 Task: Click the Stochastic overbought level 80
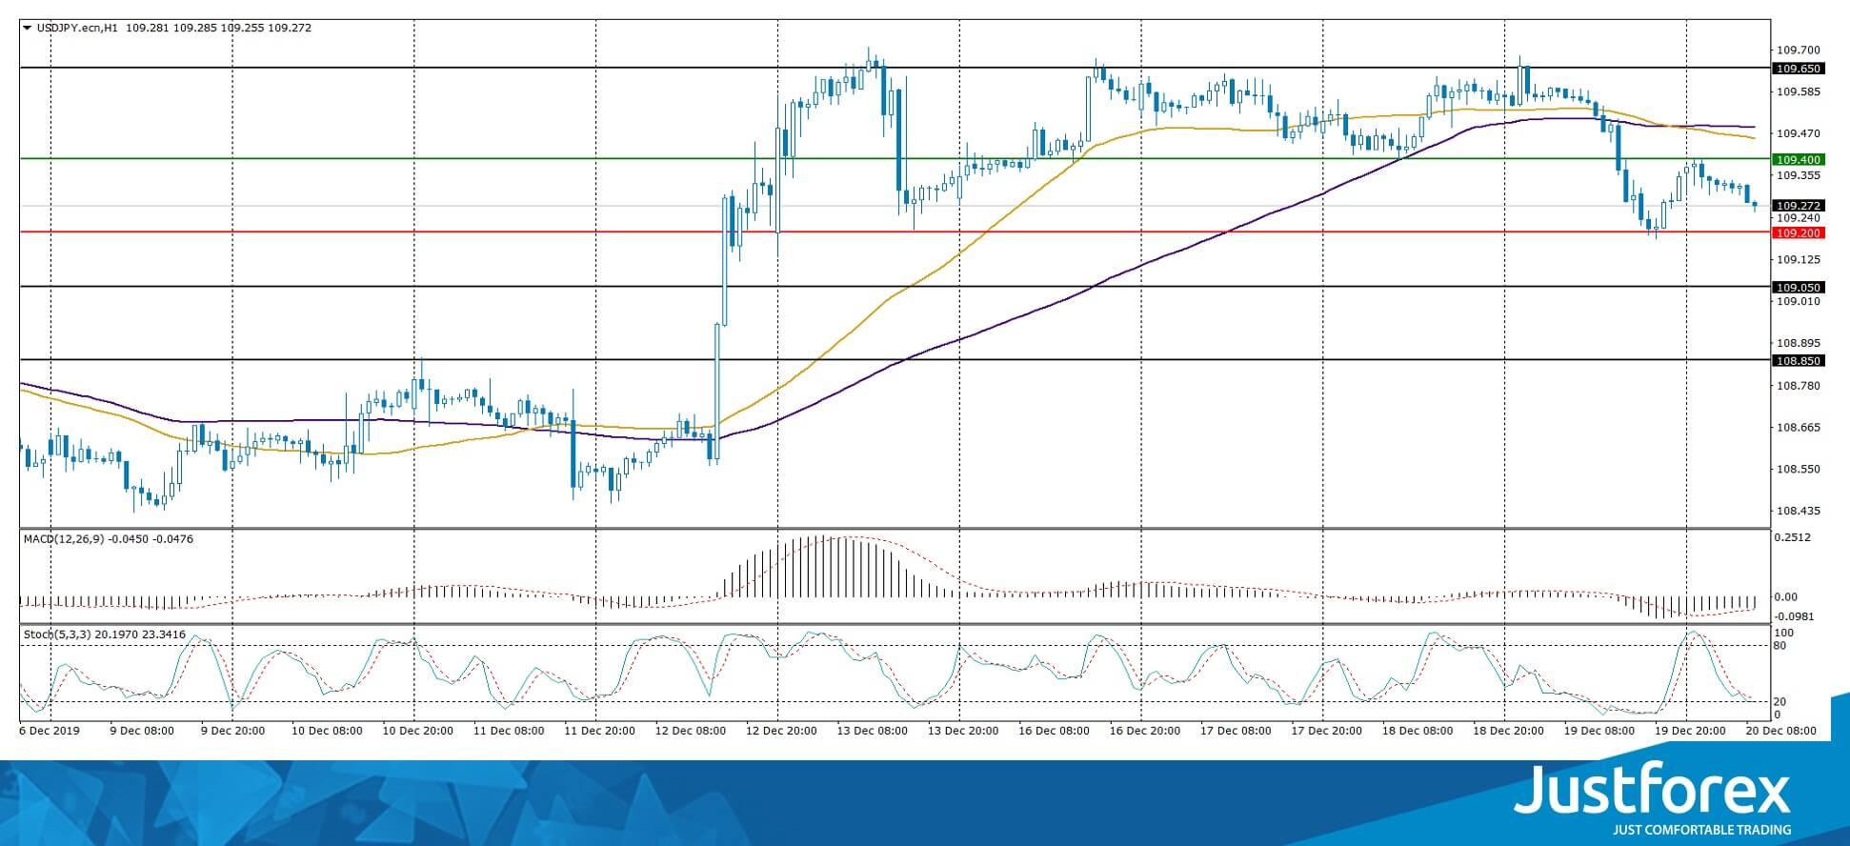(x=1781, y=646)
